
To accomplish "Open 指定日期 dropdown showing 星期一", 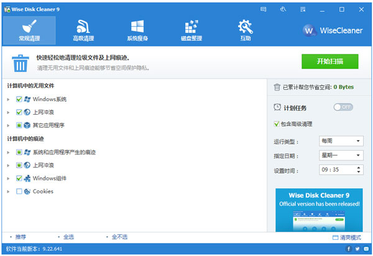I will (341, 156).
